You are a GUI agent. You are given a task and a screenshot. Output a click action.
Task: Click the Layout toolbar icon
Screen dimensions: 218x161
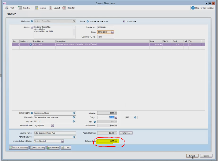51,8
